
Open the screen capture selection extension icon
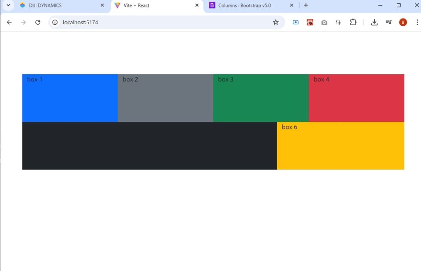[338, 22]
